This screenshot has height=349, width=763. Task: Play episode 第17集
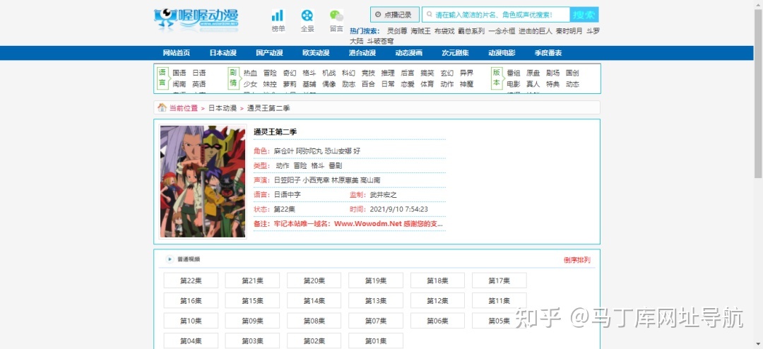tap(499, 280)
